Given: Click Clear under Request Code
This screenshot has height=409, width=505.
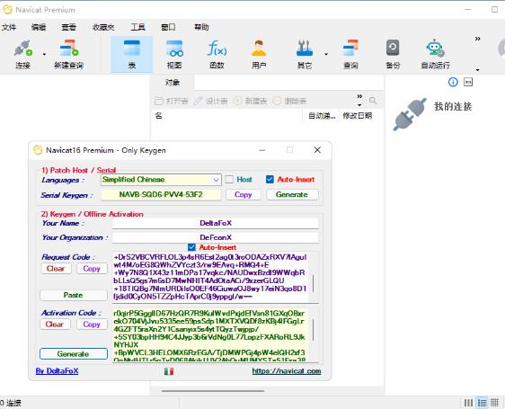Looking at the screenshot, I should pyautogui.click(x=56, y=269).
